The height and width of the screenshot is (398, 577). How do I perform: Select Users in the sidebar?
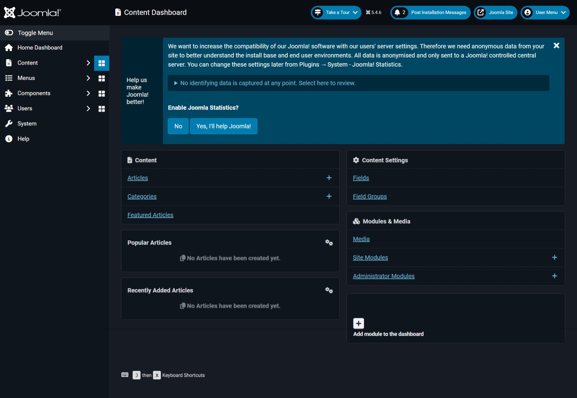pos(25,108)
